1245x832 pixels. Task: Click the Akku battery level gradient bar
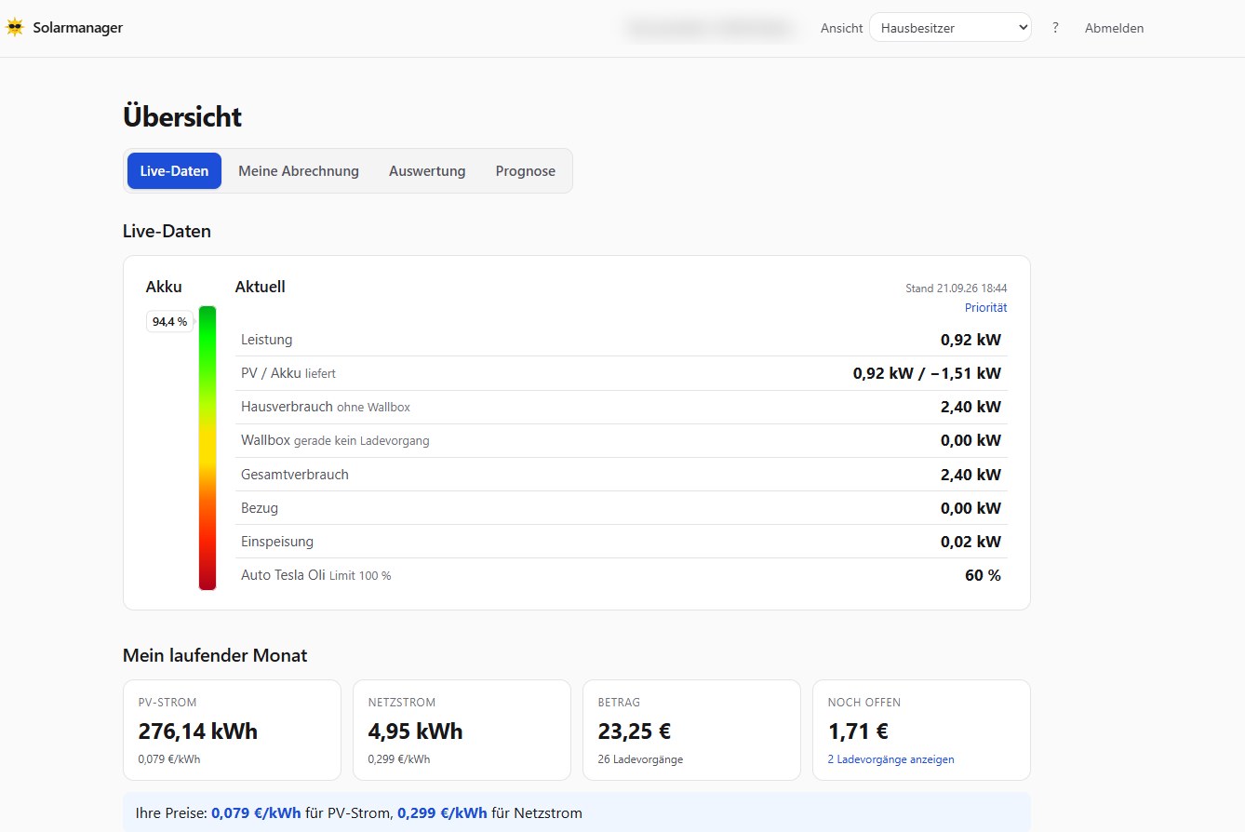click(x=207, y=448)
